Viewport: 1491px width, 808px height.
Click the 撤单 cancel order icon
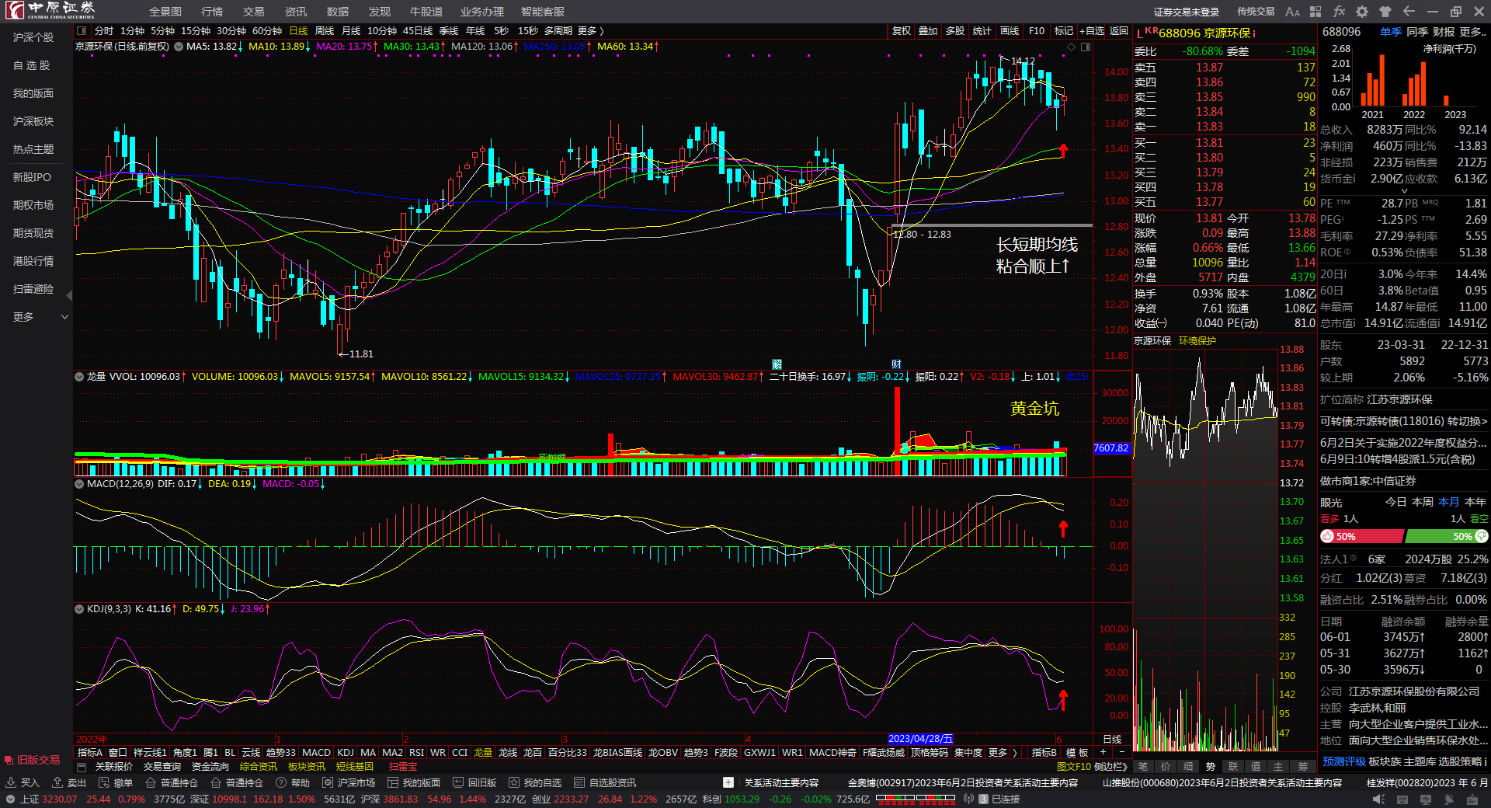point(116,783)
